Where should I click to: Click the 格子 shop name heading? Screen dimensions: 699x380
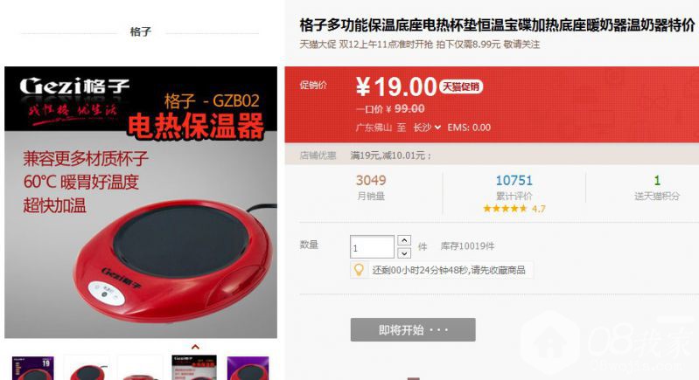(x=141, y=31)
